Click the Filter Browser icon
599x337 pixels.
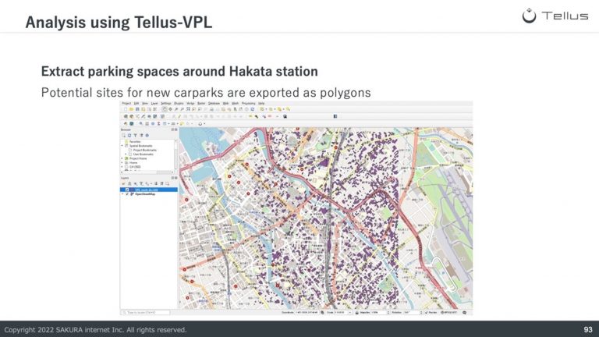135,135
